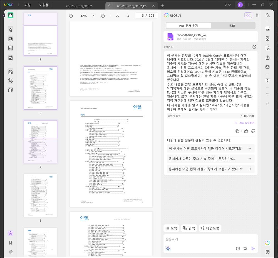
Task: Ask suggested question about main technical topics
Action: 210,159
